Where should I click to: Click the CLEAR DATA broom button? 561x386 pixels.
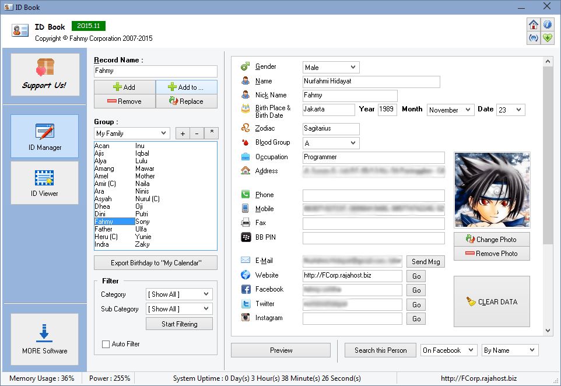point(492,301)
